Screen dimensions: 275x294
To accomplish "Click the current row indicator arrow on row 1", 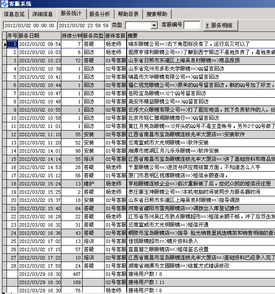I will pos(5,44).
